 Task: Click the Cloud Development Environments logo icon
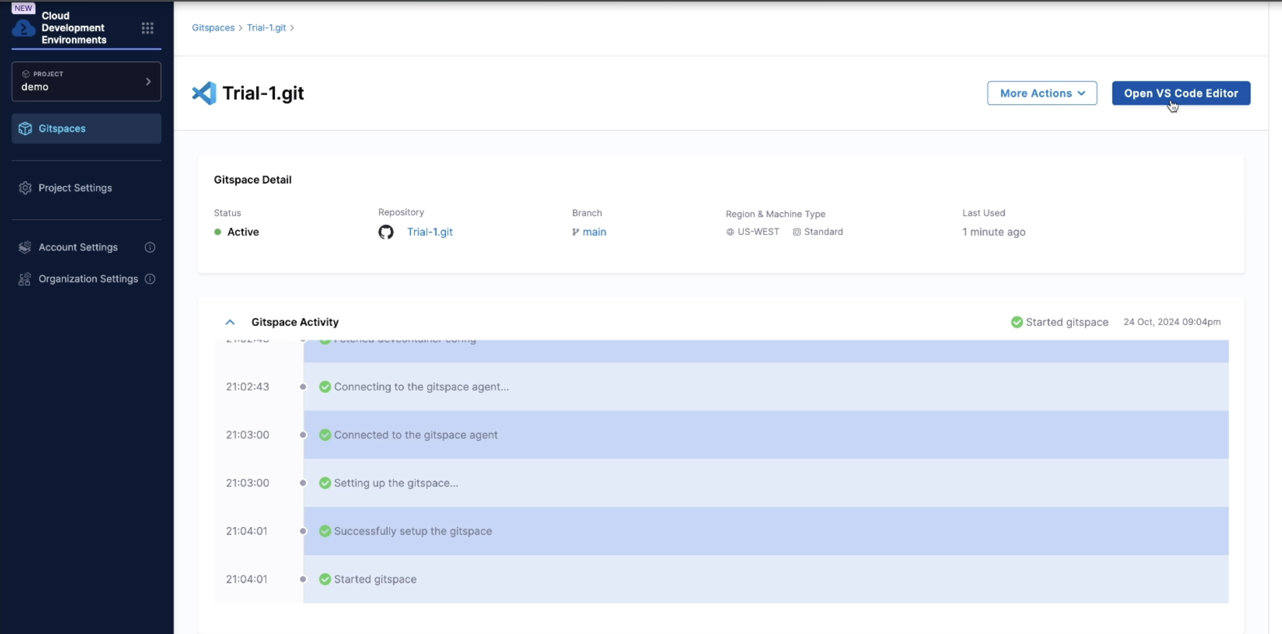[x=23, y=29]
